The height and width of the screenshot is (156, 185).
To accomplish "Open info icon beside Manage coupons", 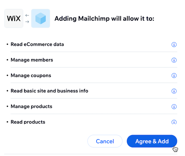I will 174,75.
